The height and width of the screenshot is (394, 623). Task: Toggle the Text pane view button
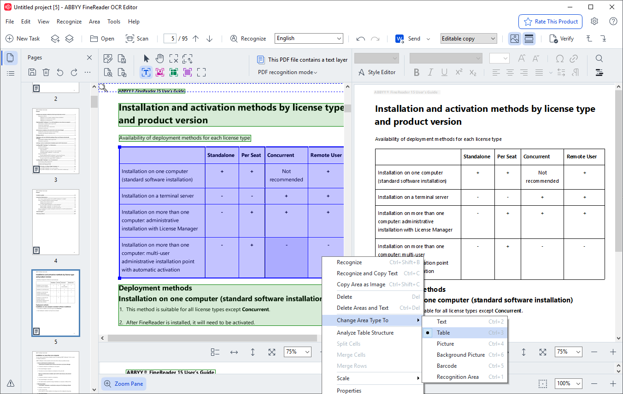click(x=529, y=39)
